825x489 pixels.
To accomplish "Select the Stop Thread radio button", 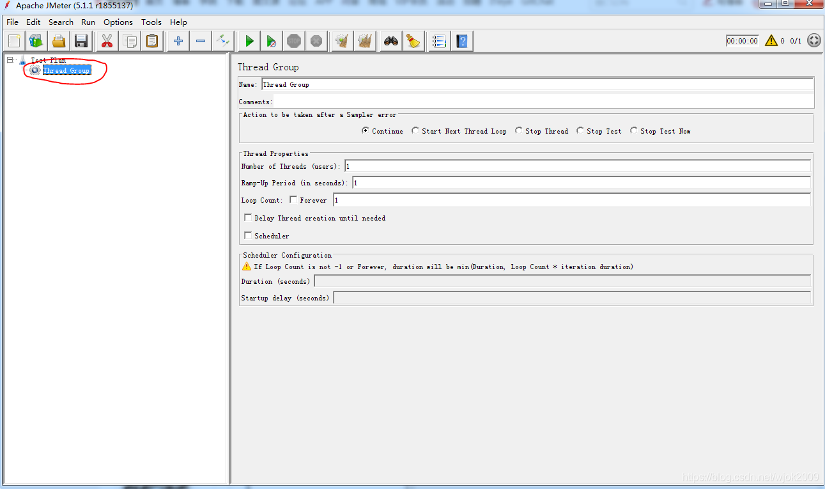I will tap(519, 130).
